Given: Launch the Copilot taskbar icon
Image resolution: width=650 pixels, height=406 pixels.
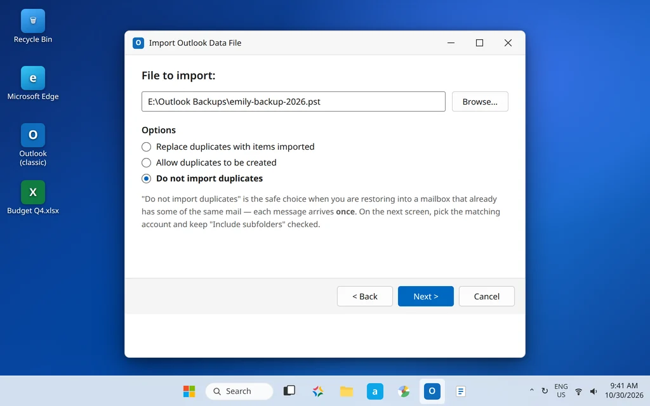Looking at the screenshot, I should coord(318,391).
